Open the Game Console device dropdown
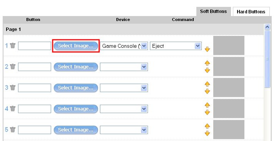Image resolution: width=274 pixels, height=141 pixels. (x=124, y=46)
